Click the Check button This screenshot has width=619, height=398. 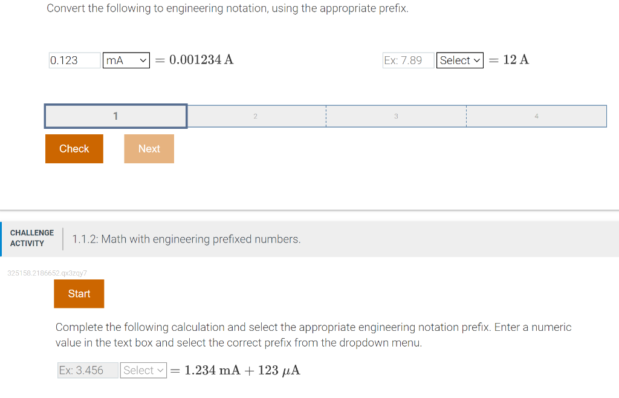point(74,148)
